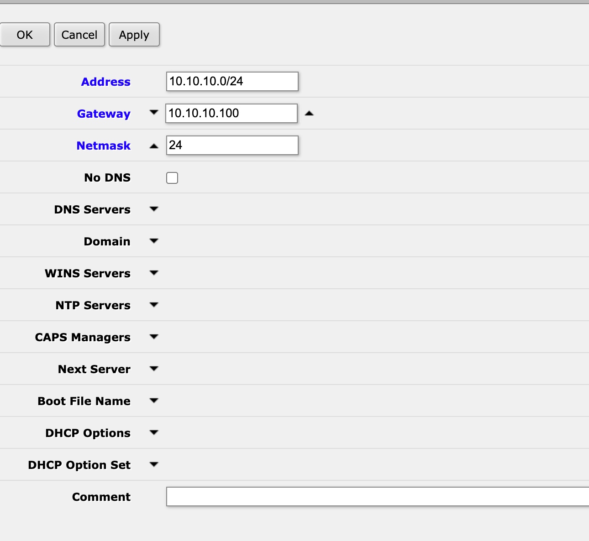This screenshot has height=541, width=589.
Task: Enable the No DNS checkbox
Action: (x=172, y=178)
